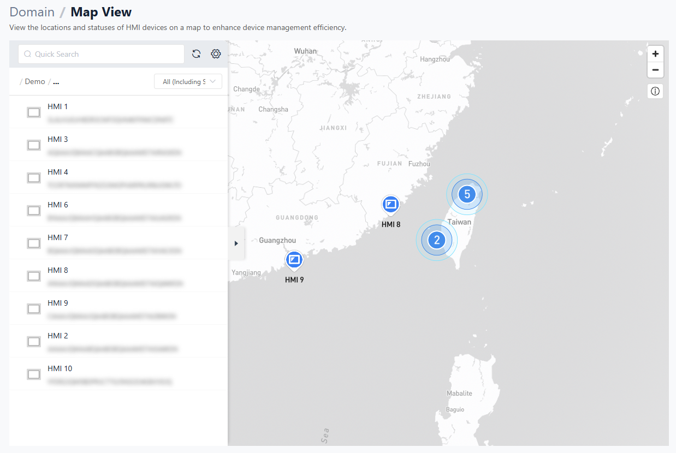Select HMI 10 in the device list
This screenshot has width=676, height=453.
tap(60, 369)
